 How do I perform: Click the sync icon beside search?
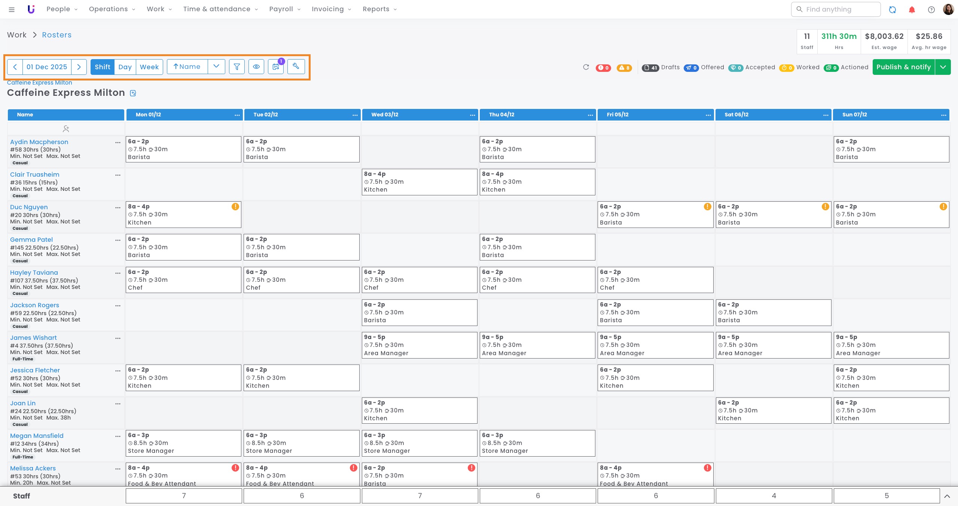(x=893, y=10)
